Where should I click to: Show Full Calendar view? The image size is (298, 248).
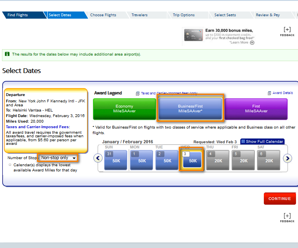click(x=262, y=142)
